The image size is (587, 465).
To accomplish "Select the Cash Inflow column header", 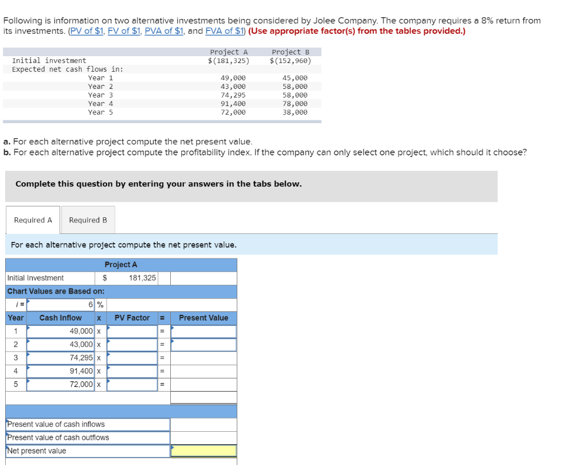I will point(61,318).
